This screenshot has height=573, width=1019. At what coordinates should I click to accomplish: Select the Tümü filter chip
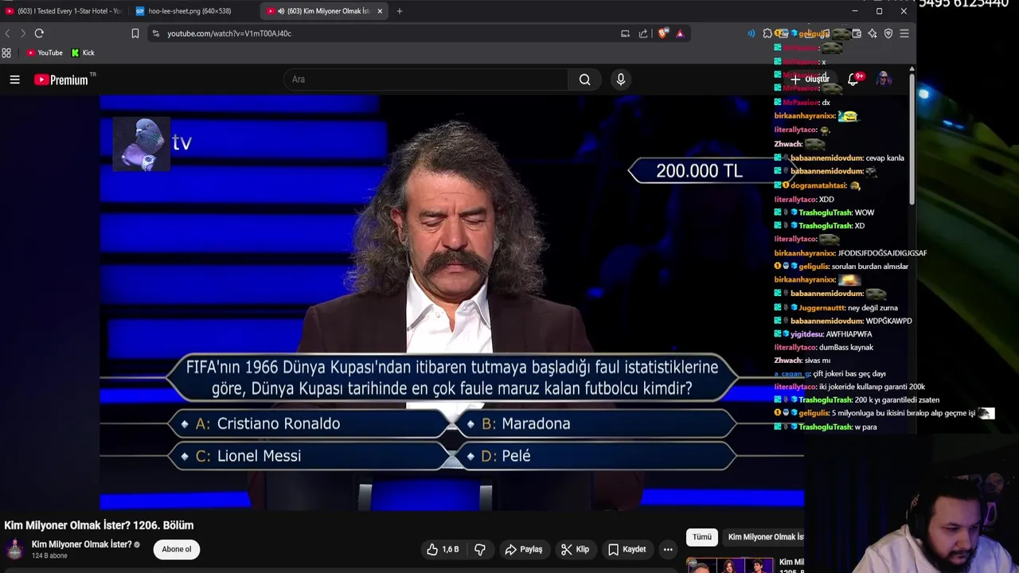click(702, 537)
